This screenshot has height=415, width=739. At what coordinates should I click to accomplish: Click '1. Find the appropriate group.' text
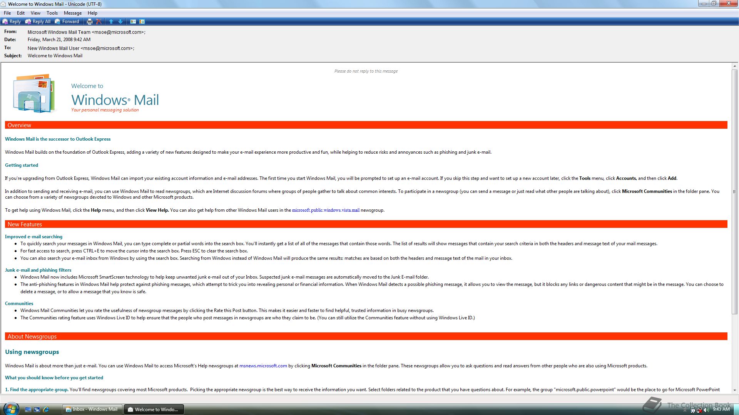(37, 390)
